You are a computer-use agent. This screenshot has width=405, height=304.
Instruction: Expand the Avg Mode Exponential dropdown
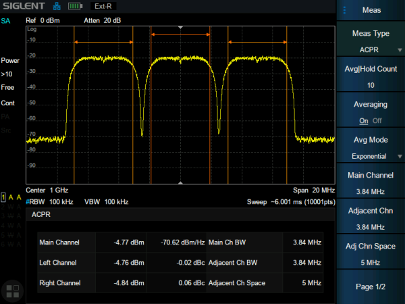tap(371, 148)
